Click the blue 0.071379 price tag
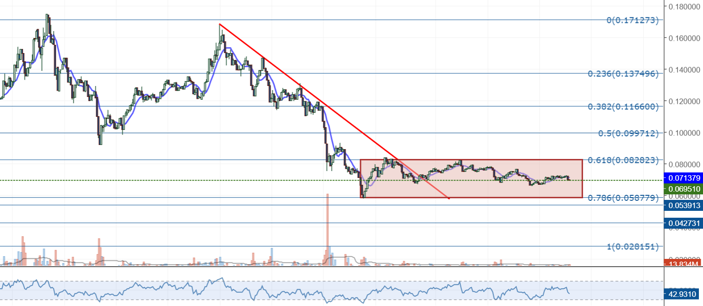 coord(683,177)
